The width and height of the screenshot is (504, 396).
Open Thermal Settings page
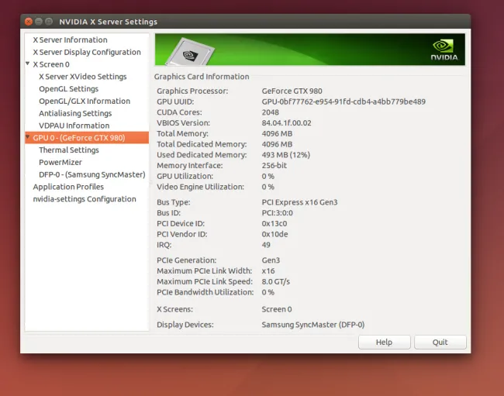tap(69, 150)
